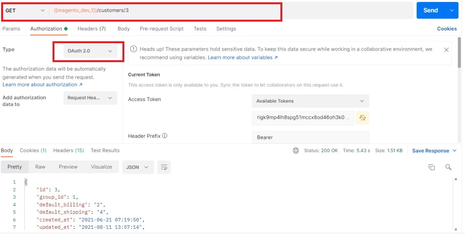
Task: Expand the OAuth 2.0 type dropdown
Action: point(90,51)
